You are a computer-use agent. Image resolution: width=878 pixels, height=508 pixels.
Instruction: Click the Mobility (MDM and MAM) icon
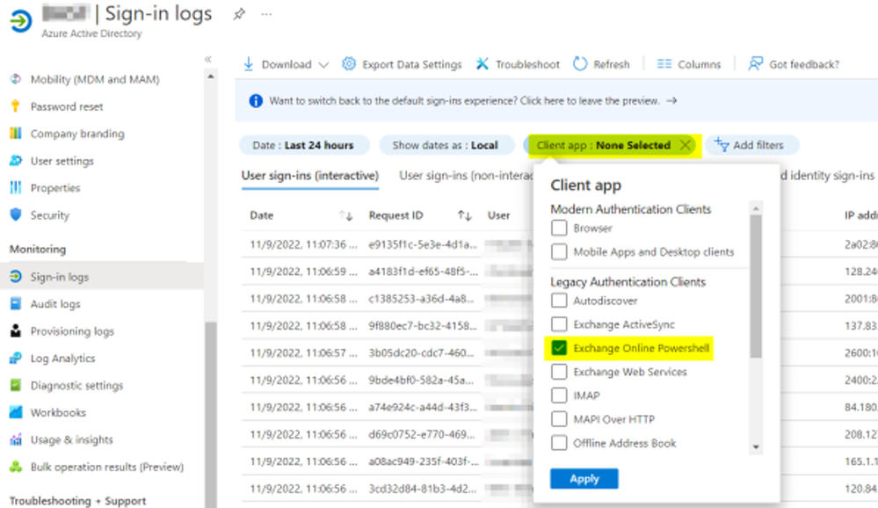pos(16,79)
